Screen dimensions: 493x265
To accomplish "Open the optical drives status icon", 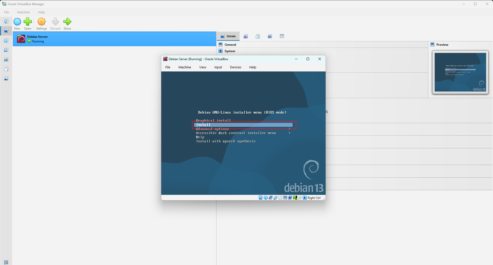I will (x=266, y=198).
